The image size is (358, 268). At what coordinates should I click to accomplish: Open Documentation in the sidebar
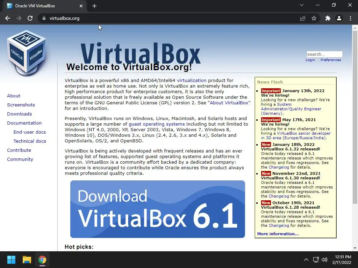click(24, 123)
